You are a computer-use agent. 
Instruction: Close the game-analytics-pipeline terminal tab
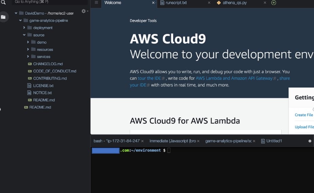[x=254, y=141]
